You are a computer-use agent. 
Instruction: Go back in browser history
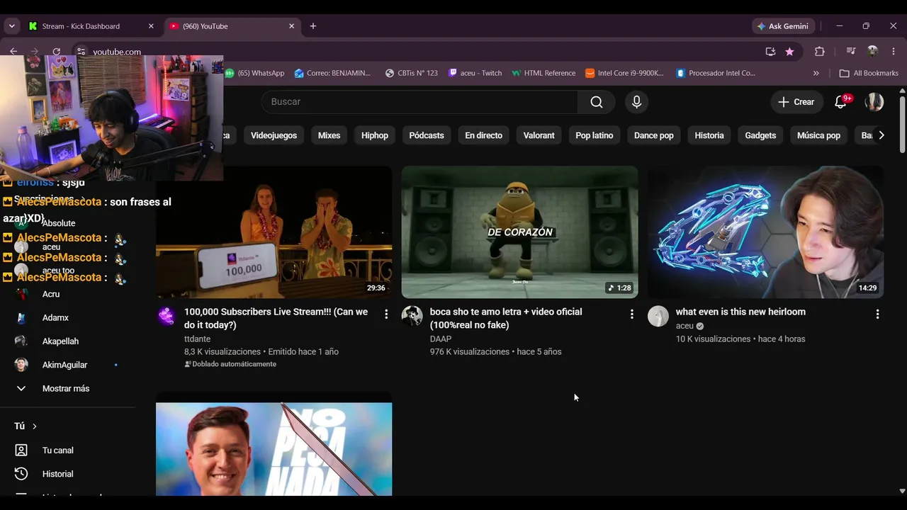13,51
